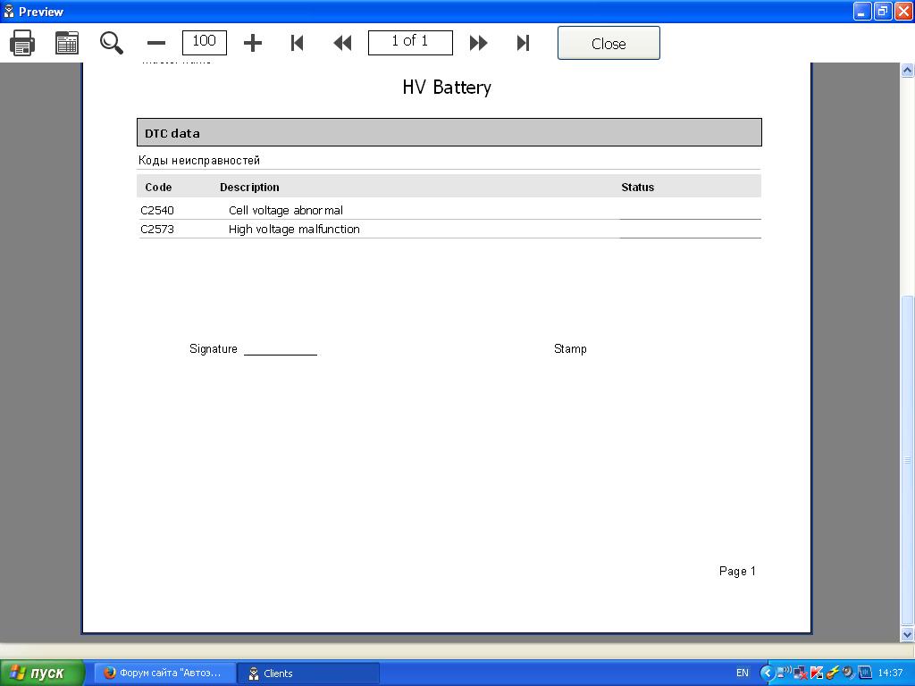Click the taskbar clock showing 14:37

pyautogui.click(x=890, y=673)
